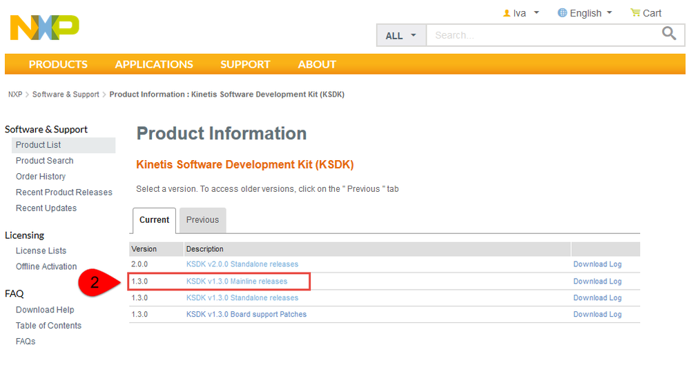
Task: Click the Kinetis Software Development Kit heading
Action: pos(245,165)
